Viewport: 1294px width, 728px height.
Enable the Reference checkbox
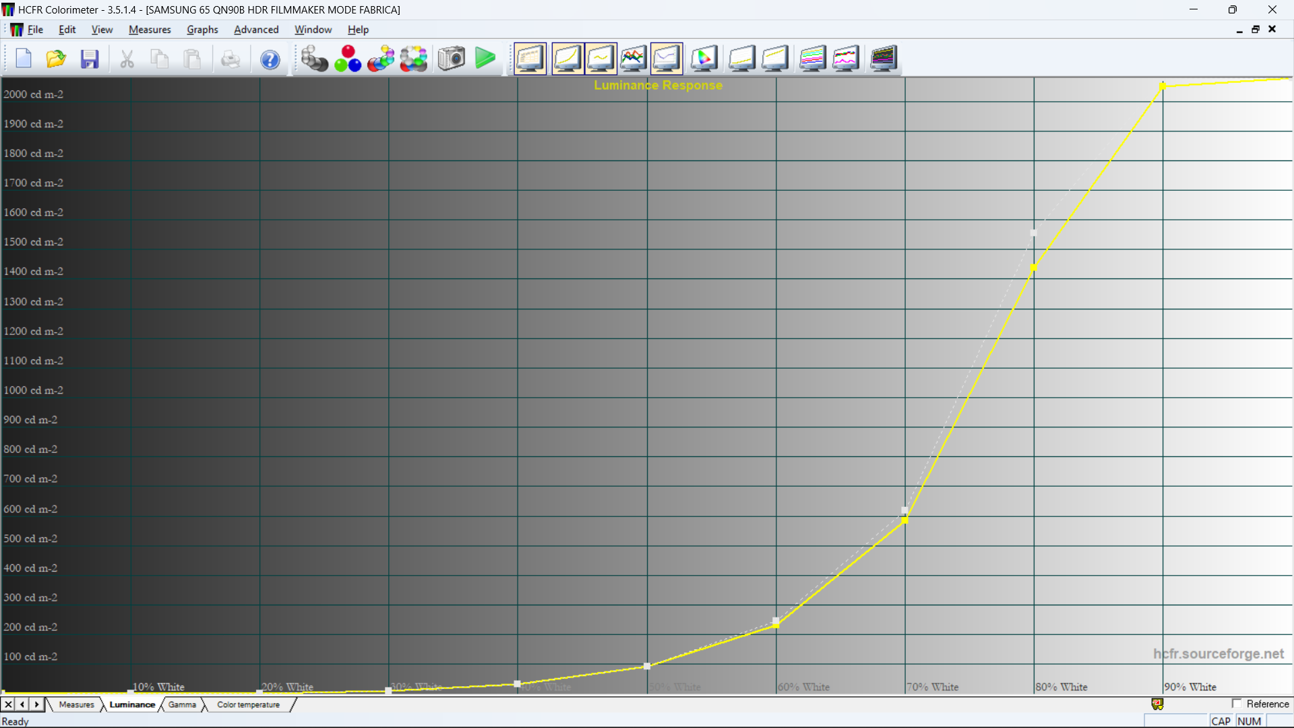click(1237, 704)
